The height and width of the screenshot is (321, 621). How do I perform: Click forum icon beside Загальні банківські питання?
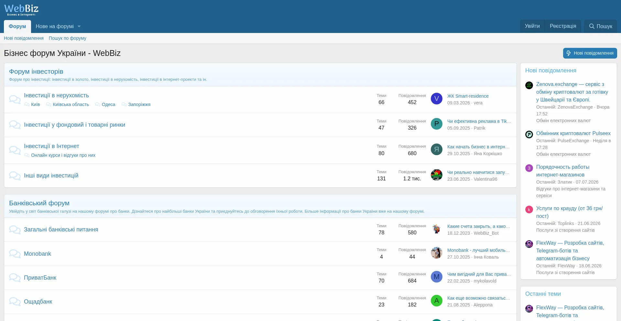pyautogui.click(x=15, y=230)
